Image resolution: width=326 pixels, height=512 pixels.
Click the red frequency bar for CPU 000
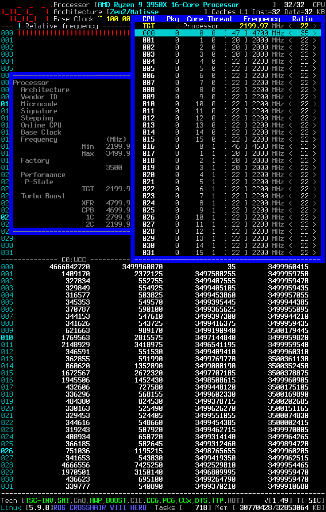[x=74, y=33]
